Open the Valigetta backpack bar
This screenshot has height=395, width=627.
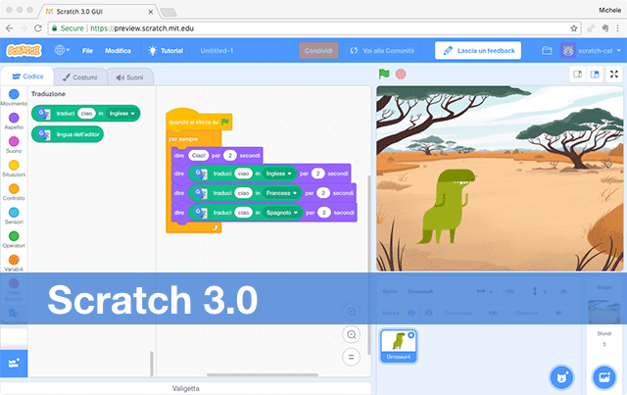[x=185, y=388]
